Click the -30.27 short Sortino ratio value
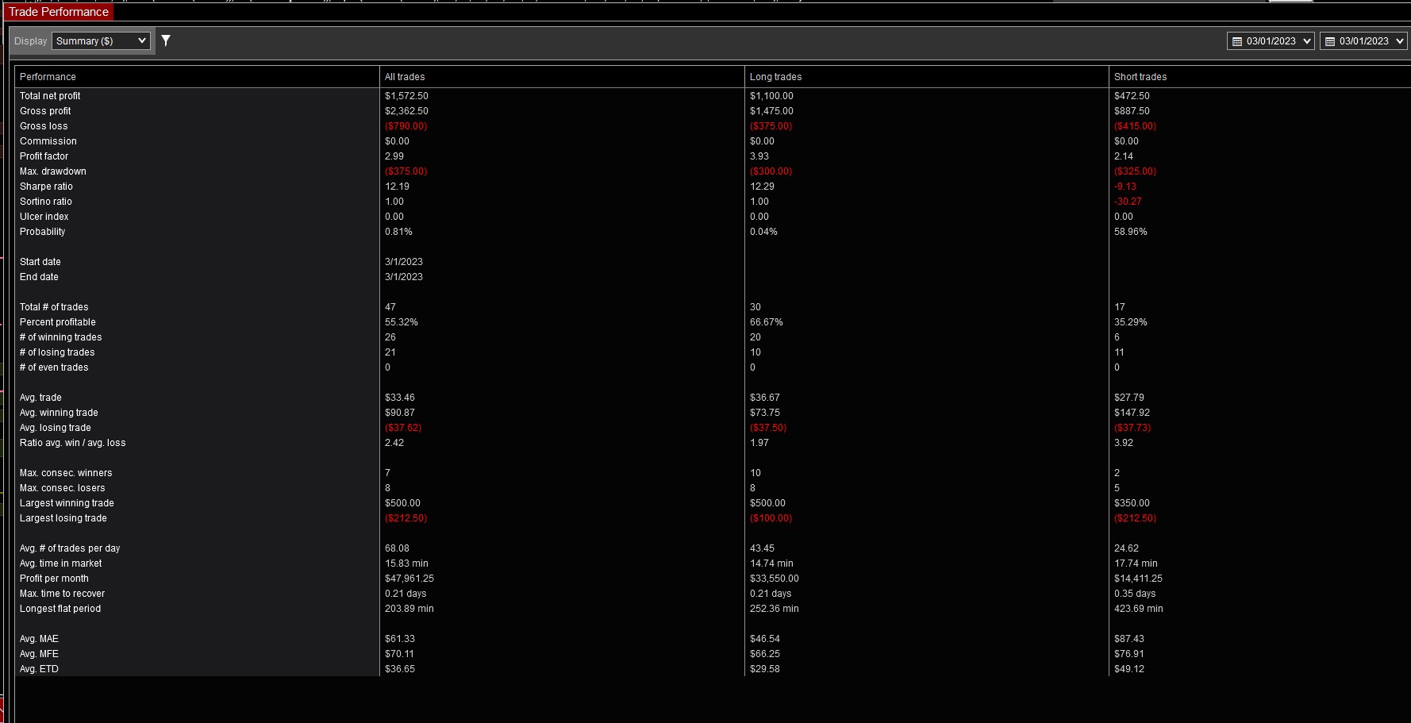Image resolution: width=1411 pixels, height=723 pixels. pos(1128,202)
